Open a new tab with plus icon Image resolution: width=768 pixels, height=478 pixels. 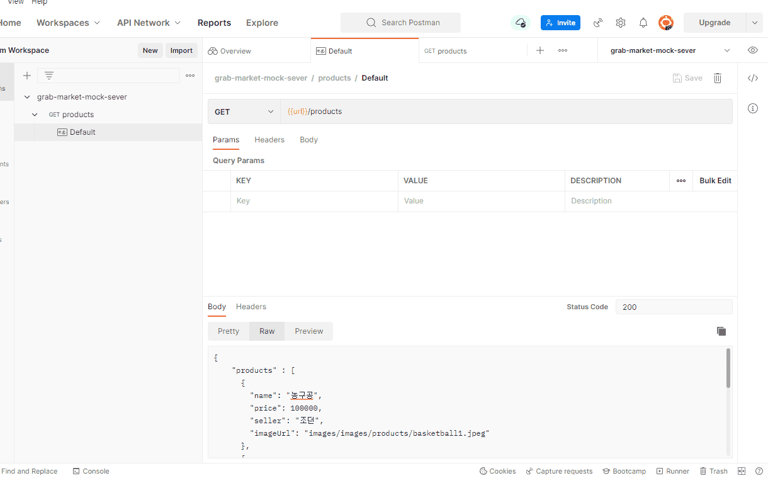(x=540, y=50)
